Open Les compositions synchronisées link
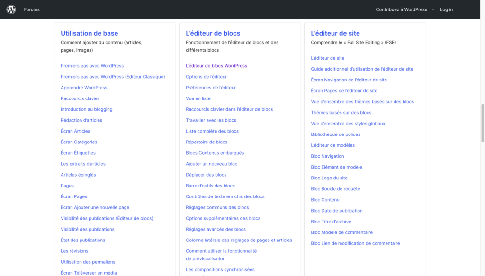Image resolution: width=485 pixels, height=276 pixels. 220,269
